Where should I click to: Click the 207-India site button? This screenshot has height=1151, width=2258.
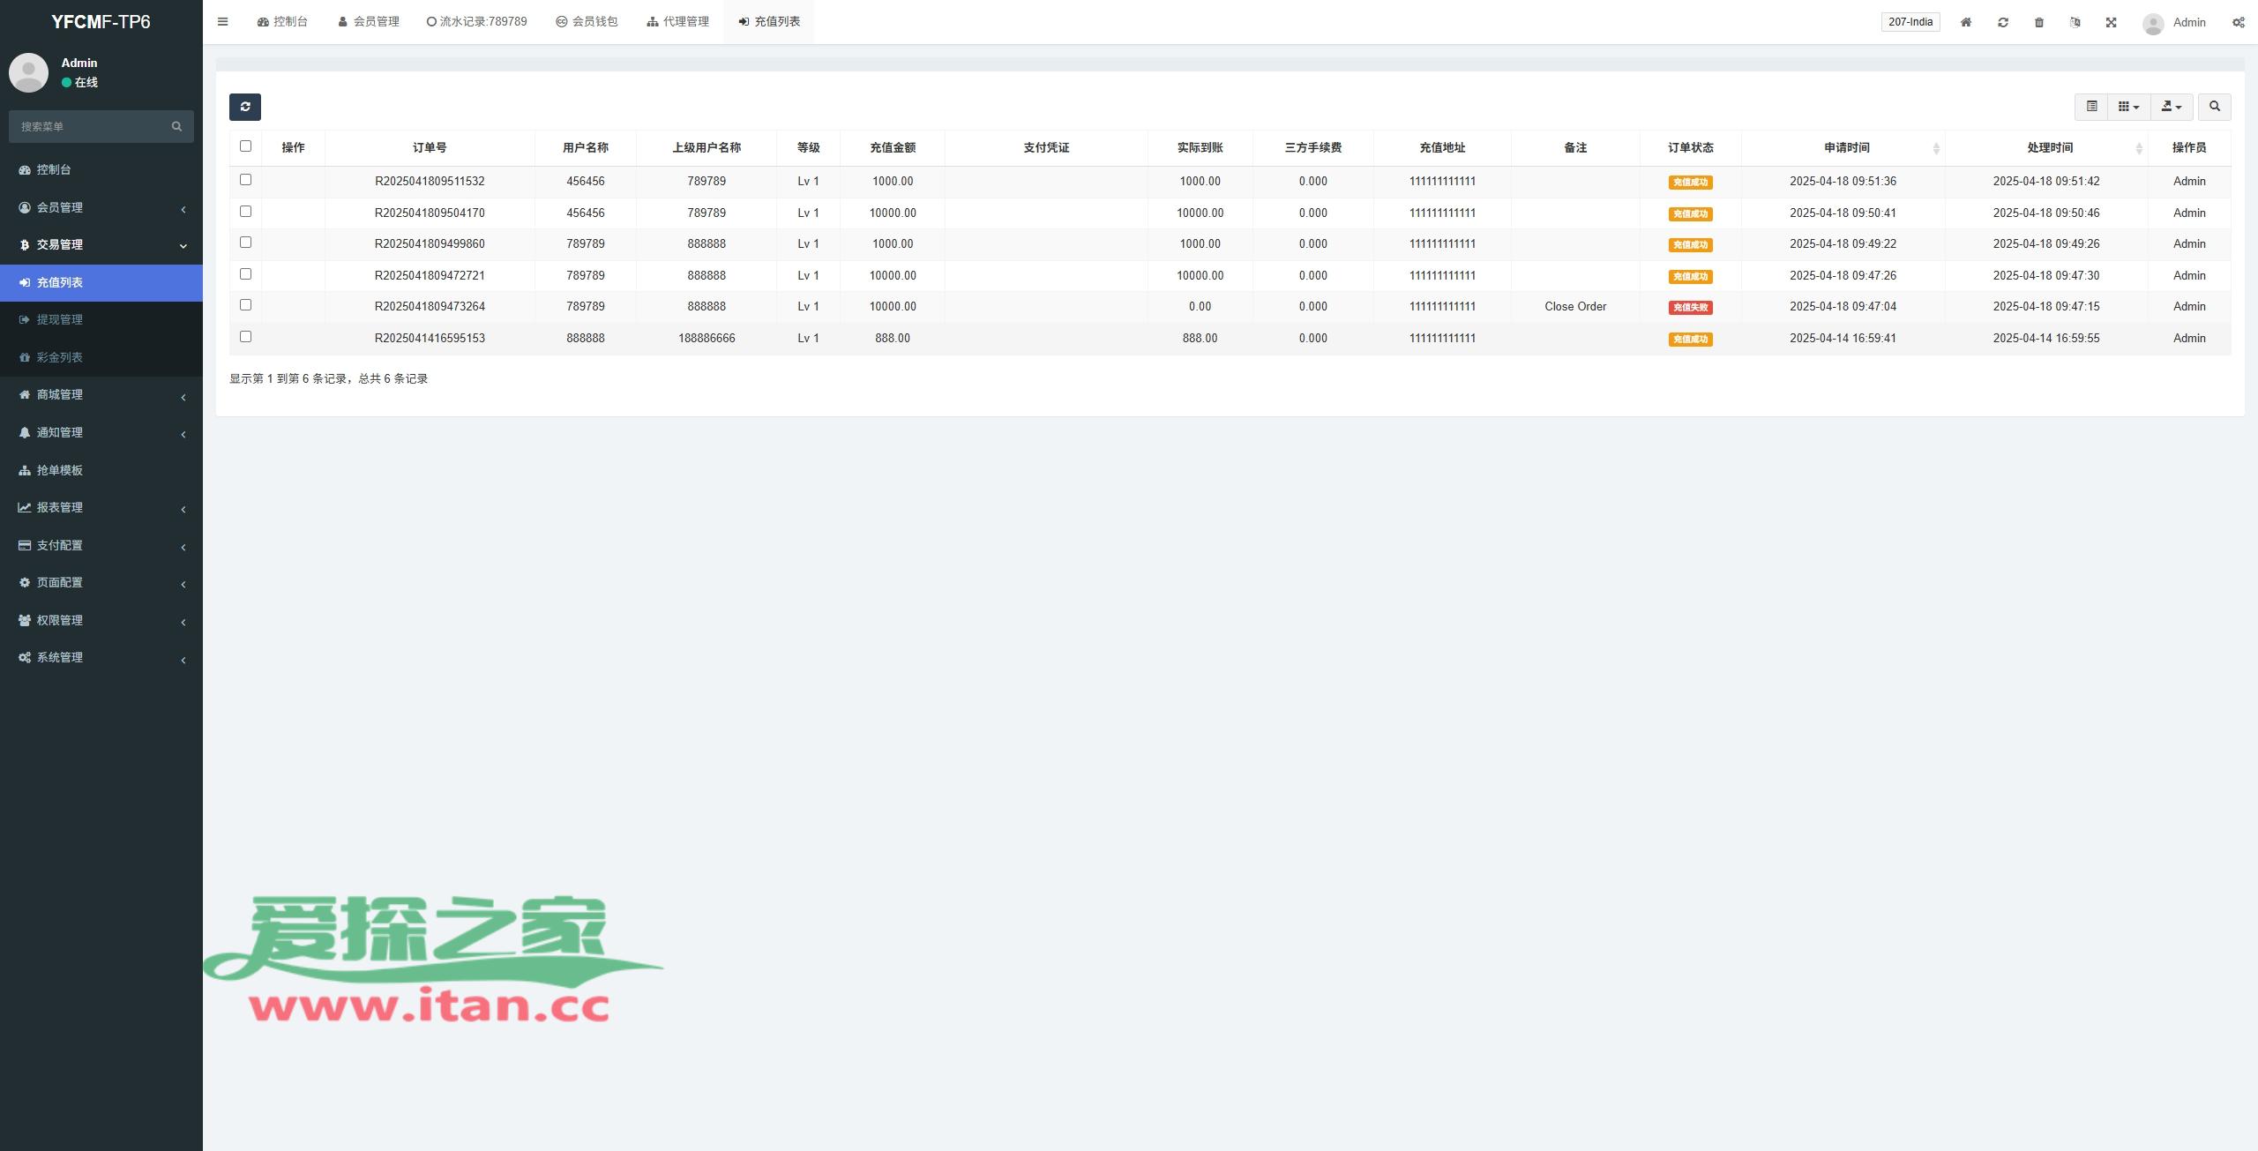coord(1910,22)
